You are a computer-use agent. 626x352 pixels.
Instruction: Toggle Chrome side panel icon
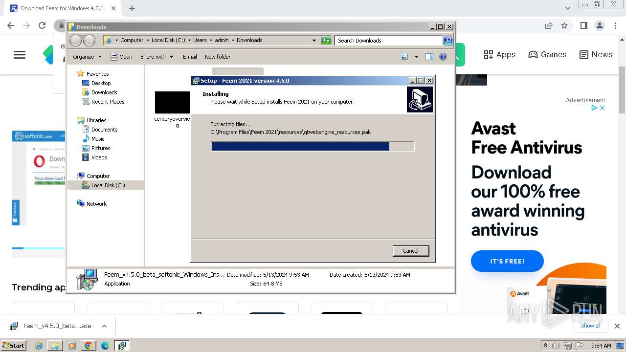583,25
